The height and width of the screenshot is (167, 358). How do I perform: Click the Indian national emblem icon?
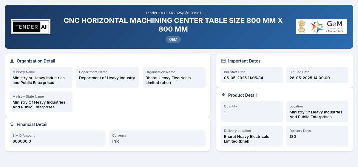tap(302, 27)
